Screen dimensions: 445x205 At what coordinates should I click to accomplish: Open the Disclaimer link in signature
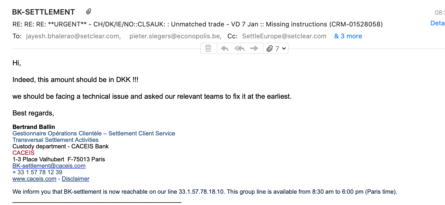click(x=76, y=179)
